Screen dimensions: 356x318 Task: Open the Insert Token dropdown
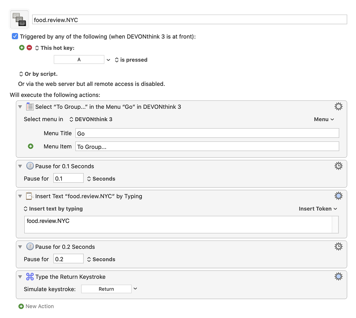(x=317, y=209)
